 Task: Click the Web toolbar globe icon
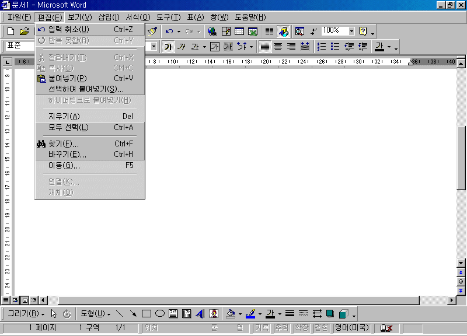(x=212, y=32)
